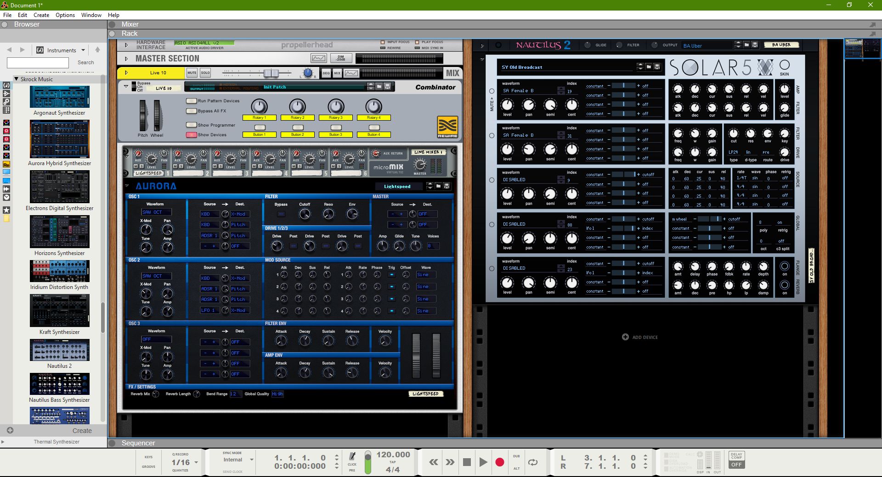Image resolution: width=882 pixels, height=477 pixels.
Task: Rewind the transport
Action: [x=433, y=462]
